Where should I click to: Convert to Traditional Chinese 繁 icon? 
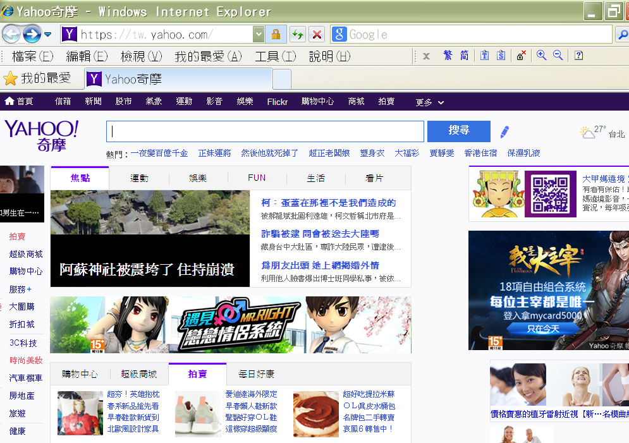click(x=448, y=56)
